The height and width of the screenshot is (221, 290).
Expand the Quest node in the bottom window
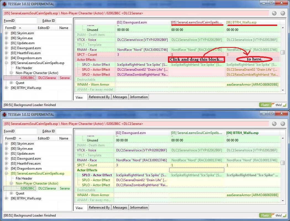click(11, 193)
